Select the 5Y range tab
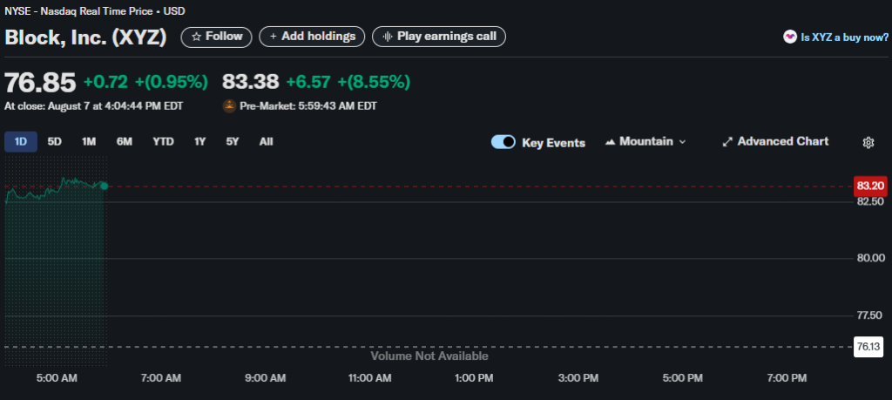Screen dimensions: 892x400 tap(233, 142)
